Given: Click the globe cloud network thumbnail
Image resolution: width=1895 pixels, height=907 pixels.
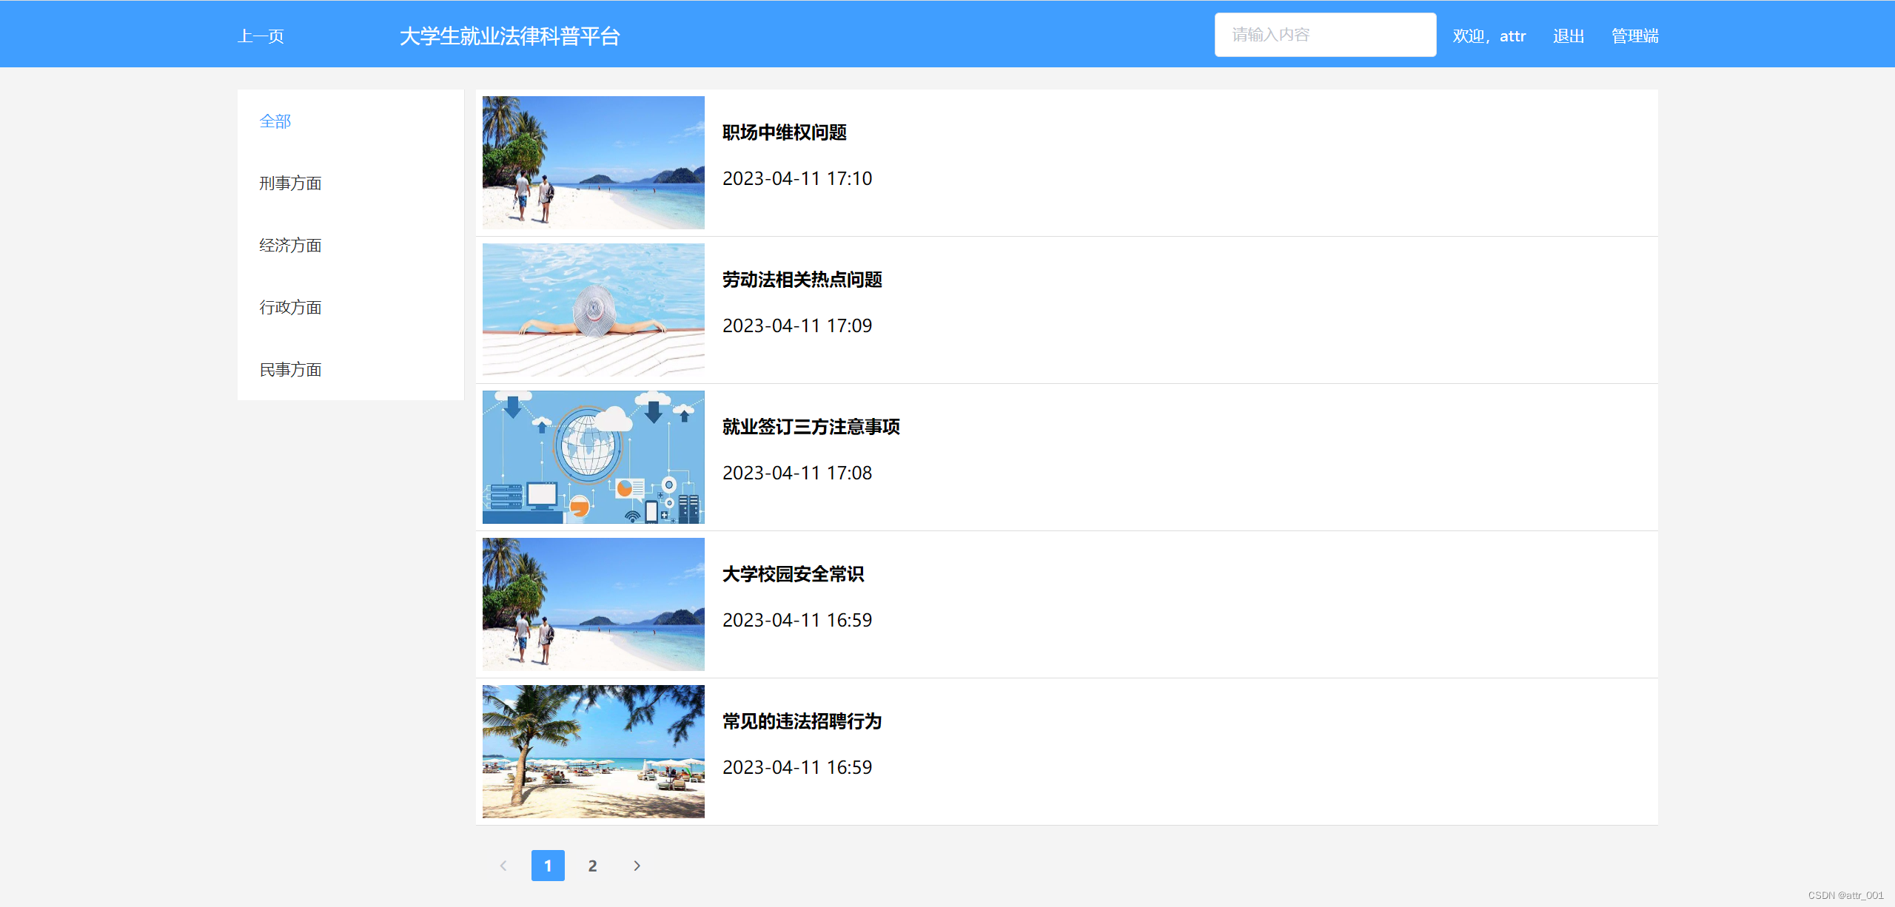Looking at the screenshot, I should pyautogui.click(x=594, y=457).
